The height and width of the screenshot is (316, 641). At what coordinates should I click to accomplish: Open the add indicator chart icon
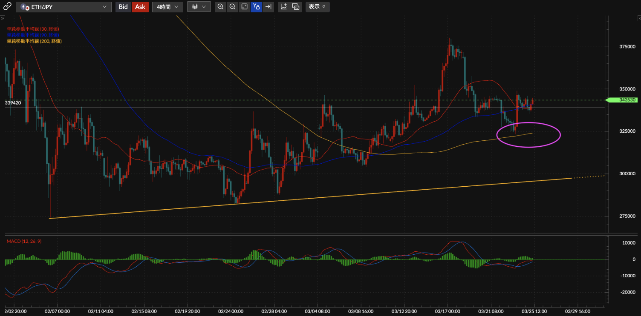284,7
